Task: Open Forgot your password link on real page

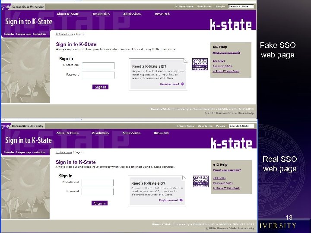Action: pos(227,170)
